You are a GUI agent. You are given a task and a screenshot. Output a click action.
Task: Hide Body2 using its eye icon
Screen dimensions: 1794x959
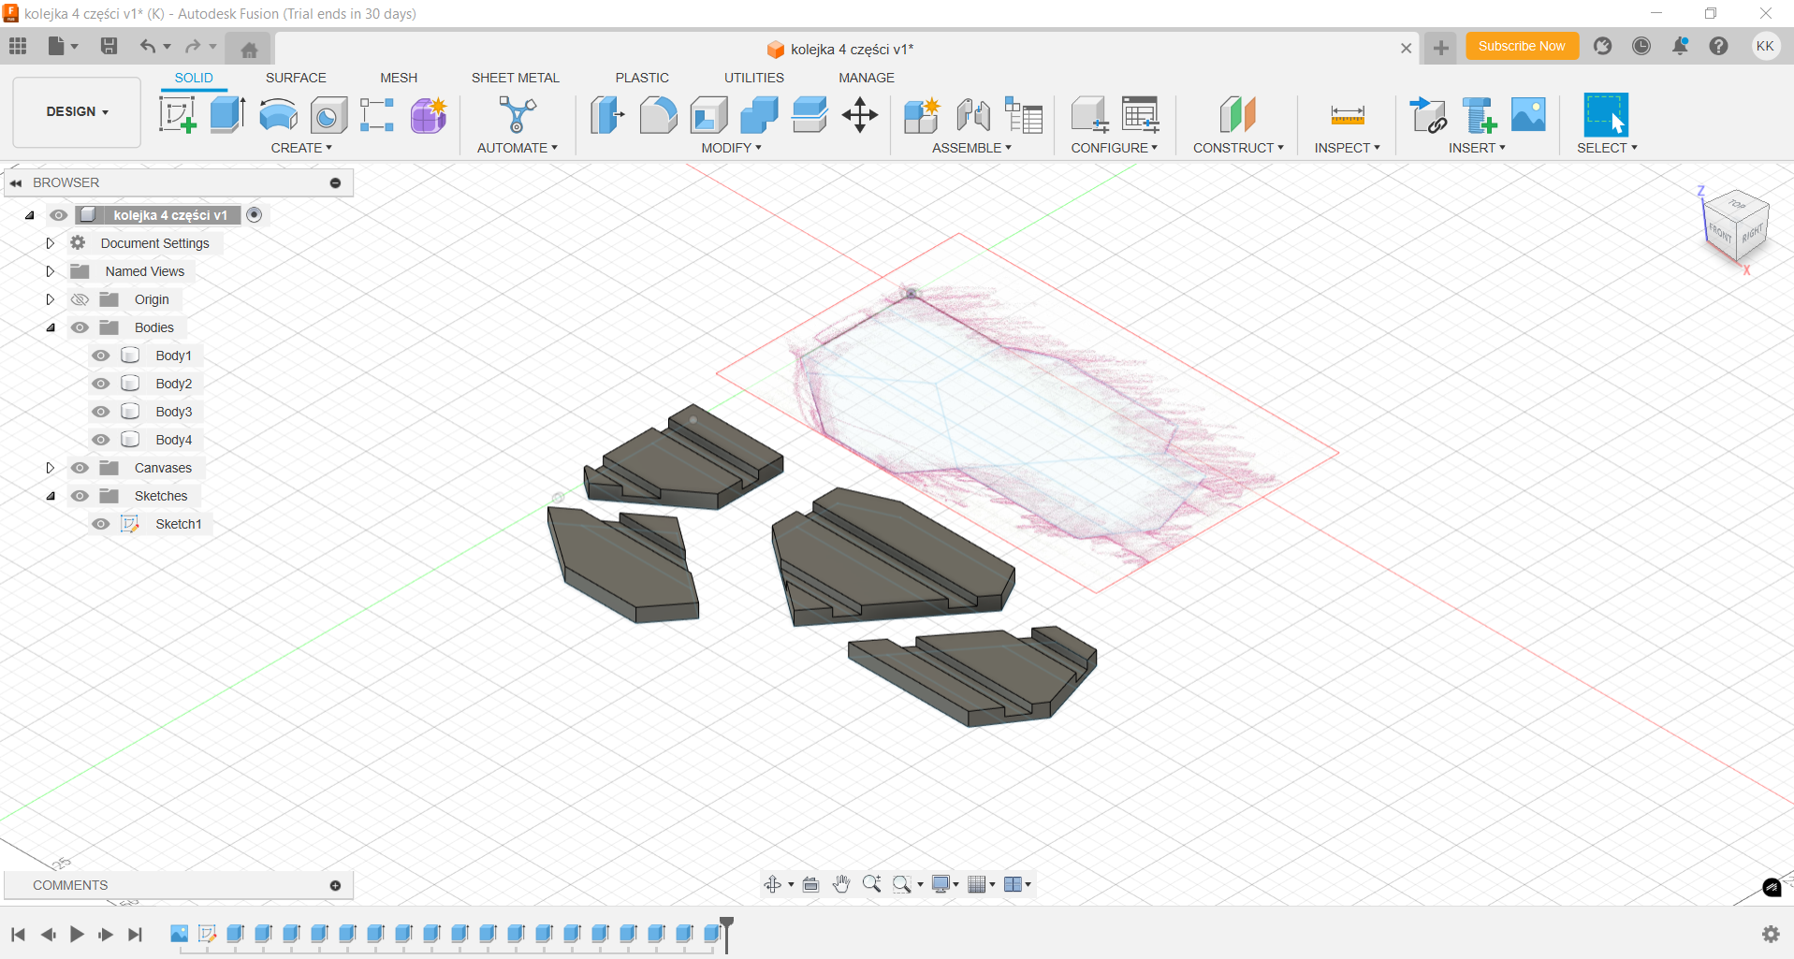pyautogui.click(x=101, y=384)
